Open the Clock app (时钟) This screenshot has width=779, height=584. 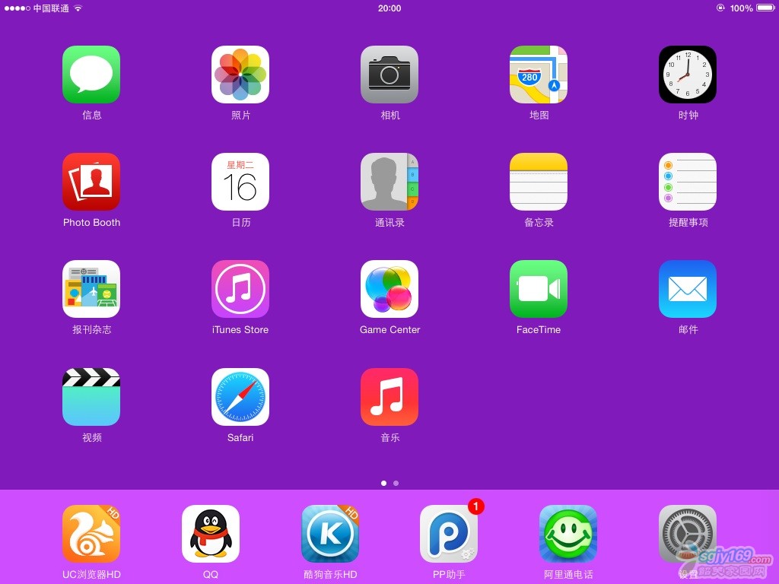688,75
